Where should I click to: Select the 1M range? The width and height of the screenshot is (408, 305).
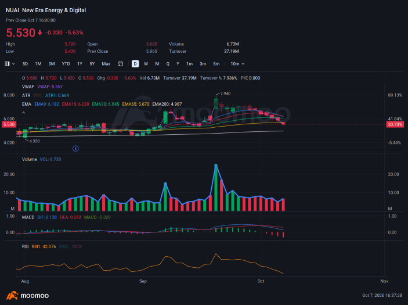pos(38,64)
